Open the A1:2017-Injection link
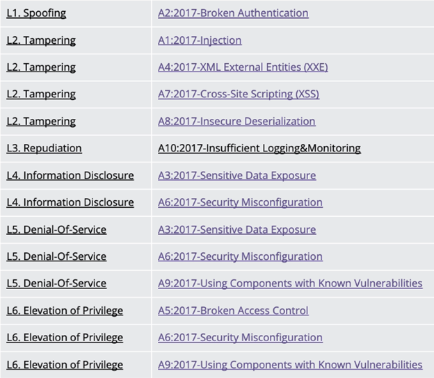Screen dimensions: 434x378 pyautogui.click(x=200, y=40)
